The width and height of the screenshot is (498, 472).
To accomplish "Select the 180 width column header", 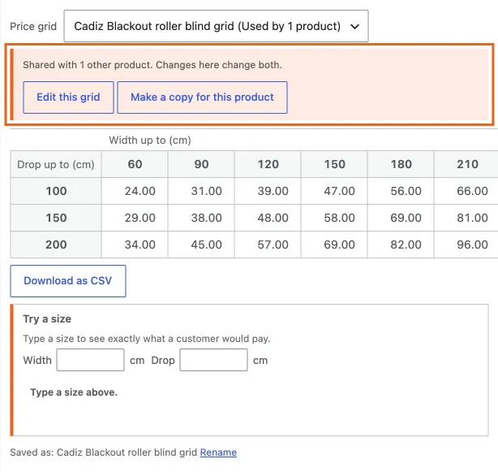I will pyautogui.click(x=401, y=164).
